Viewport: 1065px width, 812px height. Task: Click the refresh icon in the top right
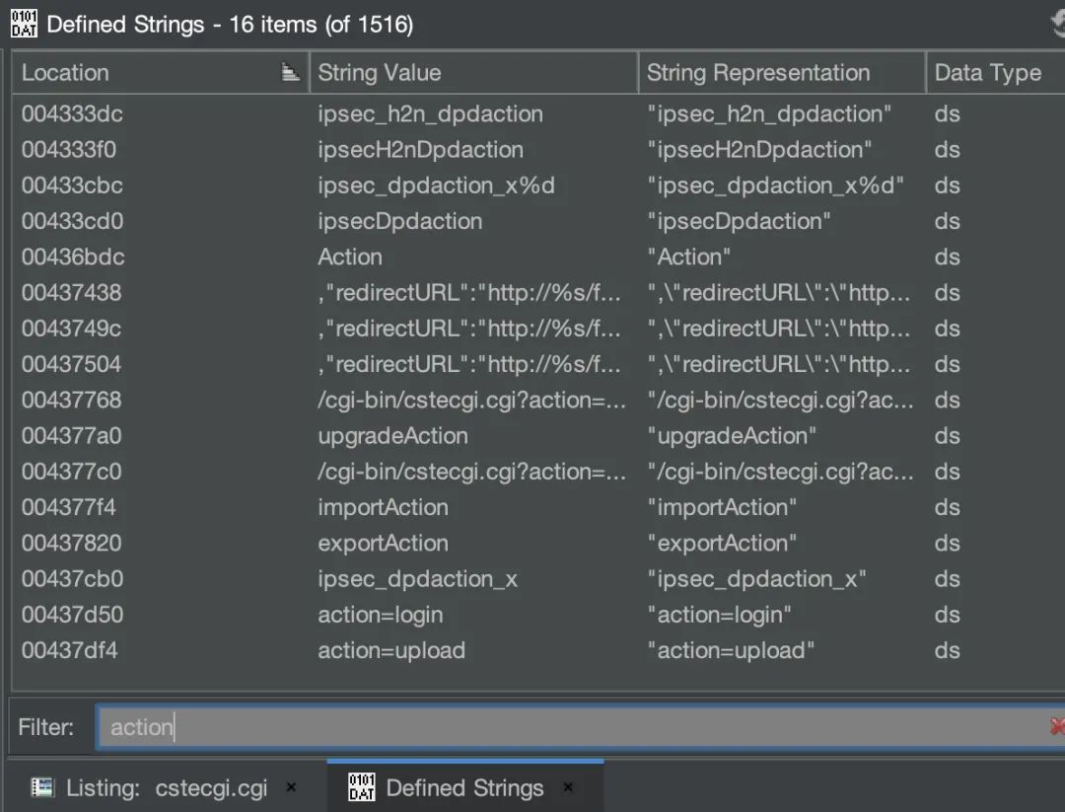pos(1057,24)
